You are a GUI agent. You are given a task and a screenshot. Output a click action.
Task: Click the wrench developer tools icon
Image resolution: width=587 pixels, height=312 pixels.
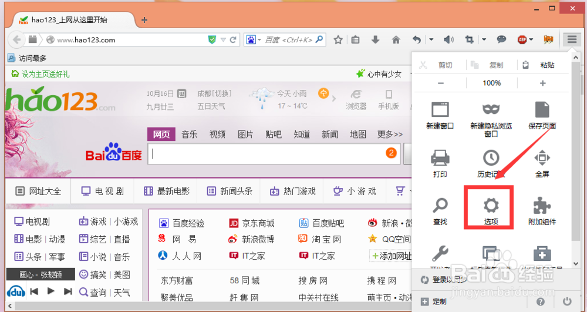pyautogui.click(x=440, y=254)
